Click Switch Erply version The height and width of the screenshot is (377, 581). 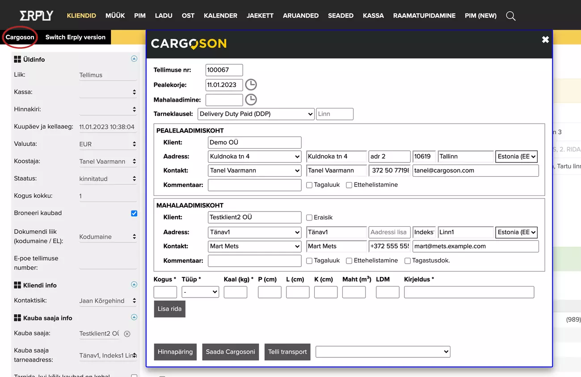[76, 37]
